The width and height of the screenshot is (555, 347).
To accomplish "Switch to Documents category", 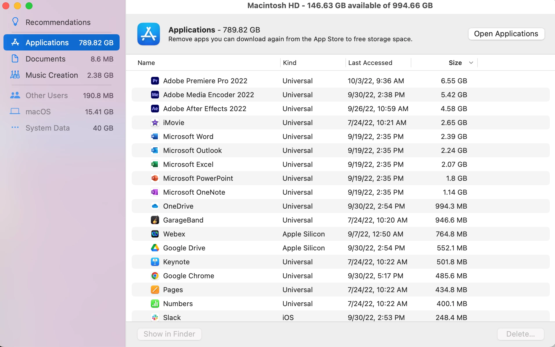I will 62,59.
